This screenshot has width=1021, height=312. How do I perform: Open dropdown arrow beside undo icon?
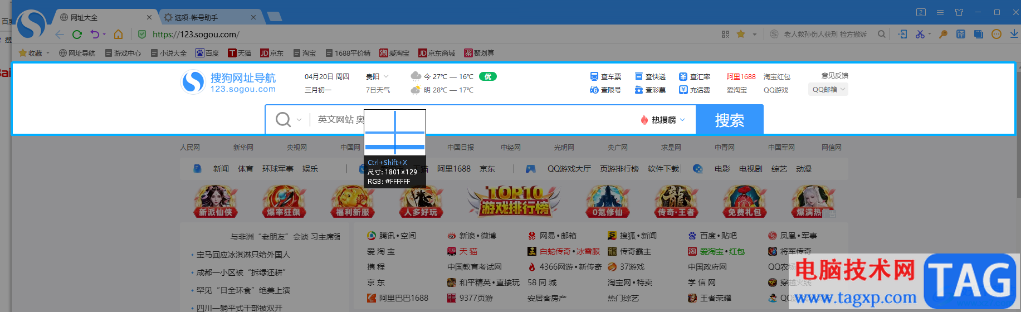pos(104,35)
